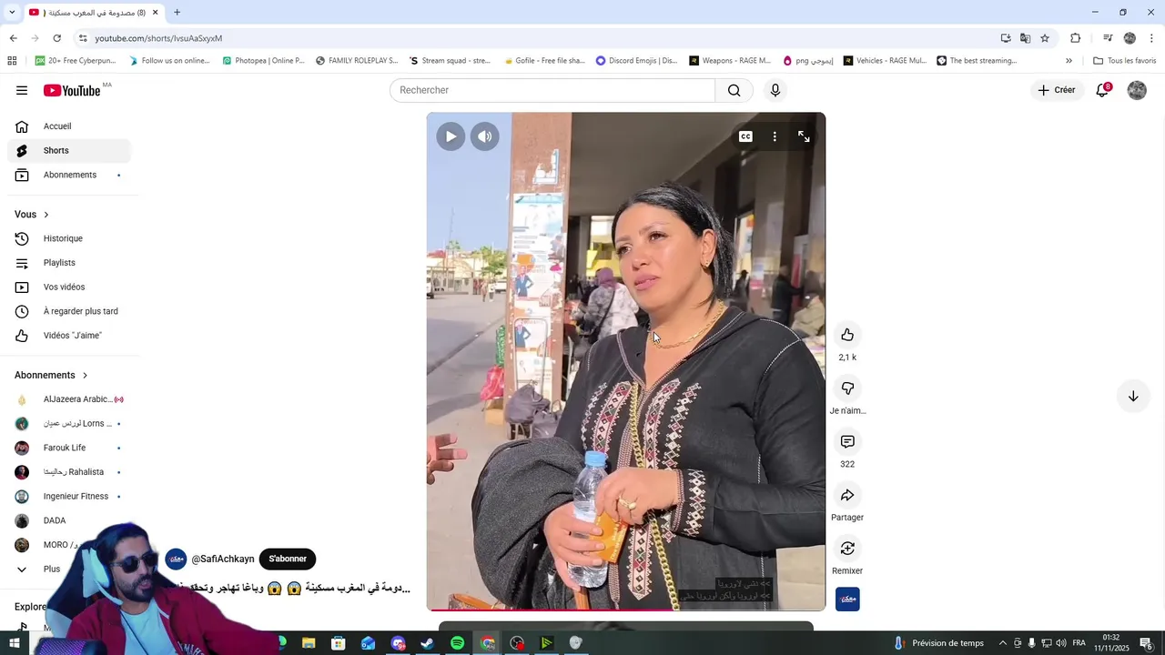Select Shorts in the sidebar
Viewport: 1165px width, 655px height.
click(x=69, y=150)
